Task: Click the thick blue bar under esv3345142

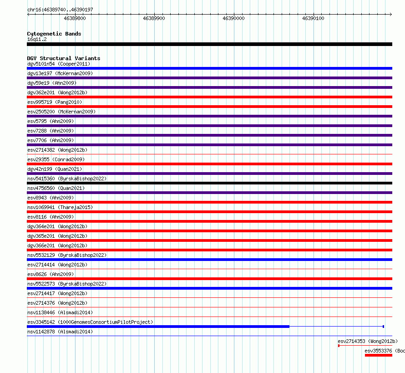Action: click(158, 327)
